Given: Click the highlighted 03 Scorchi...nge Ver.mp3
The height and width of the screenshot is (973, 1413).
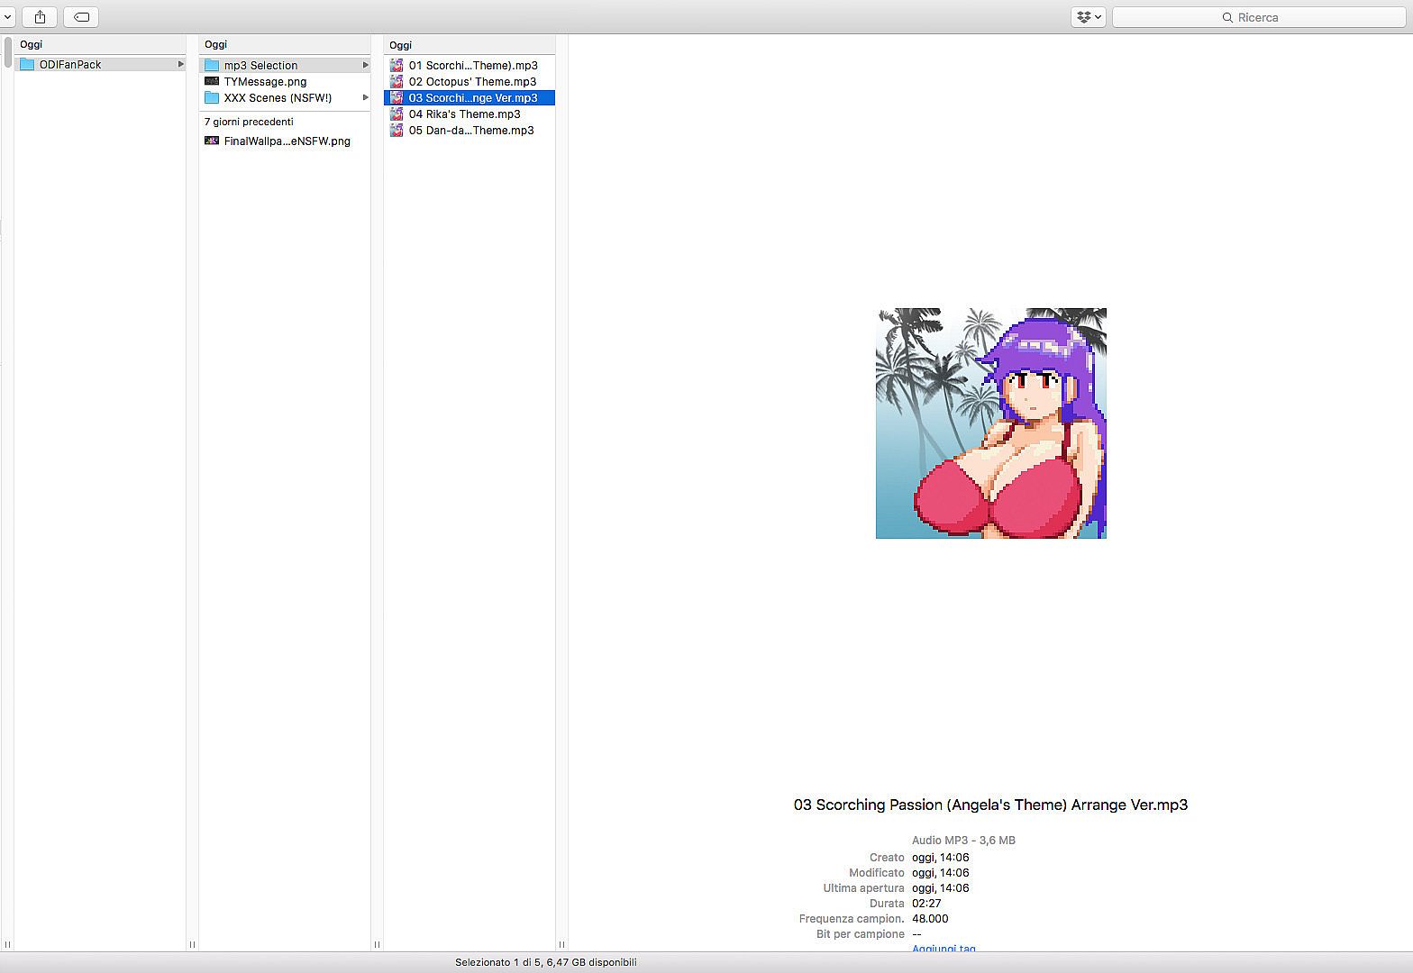Looking at the screenshot, I should click(472, 98).
